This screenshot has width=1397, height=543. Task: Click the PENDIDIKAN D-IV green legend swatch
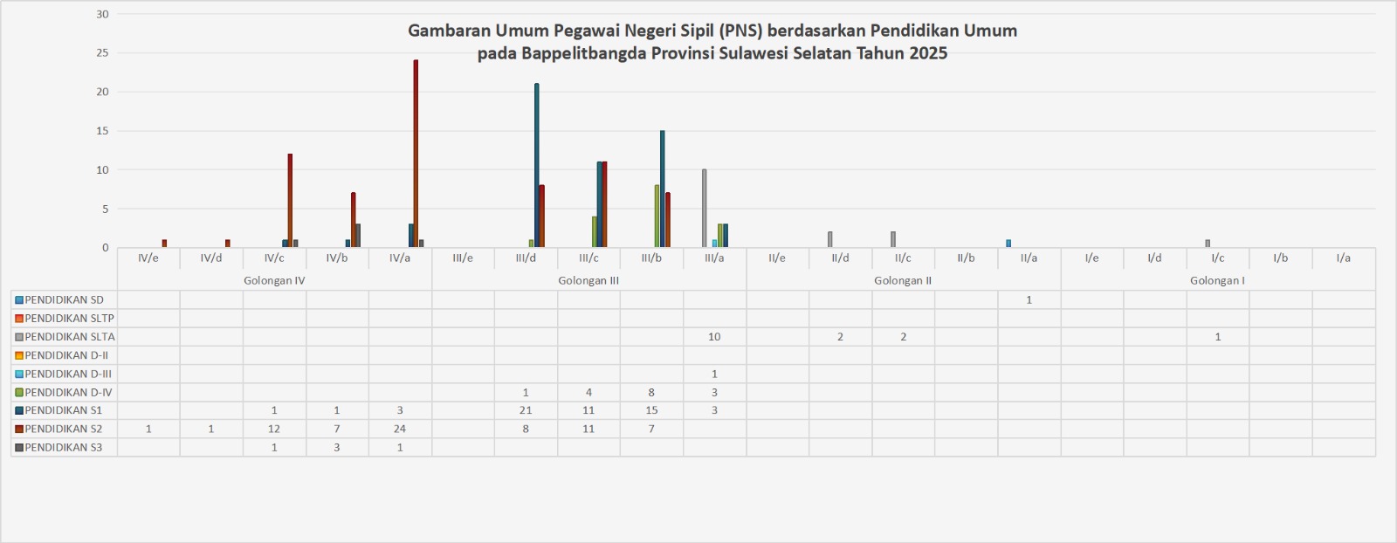(x=19, y=393)
